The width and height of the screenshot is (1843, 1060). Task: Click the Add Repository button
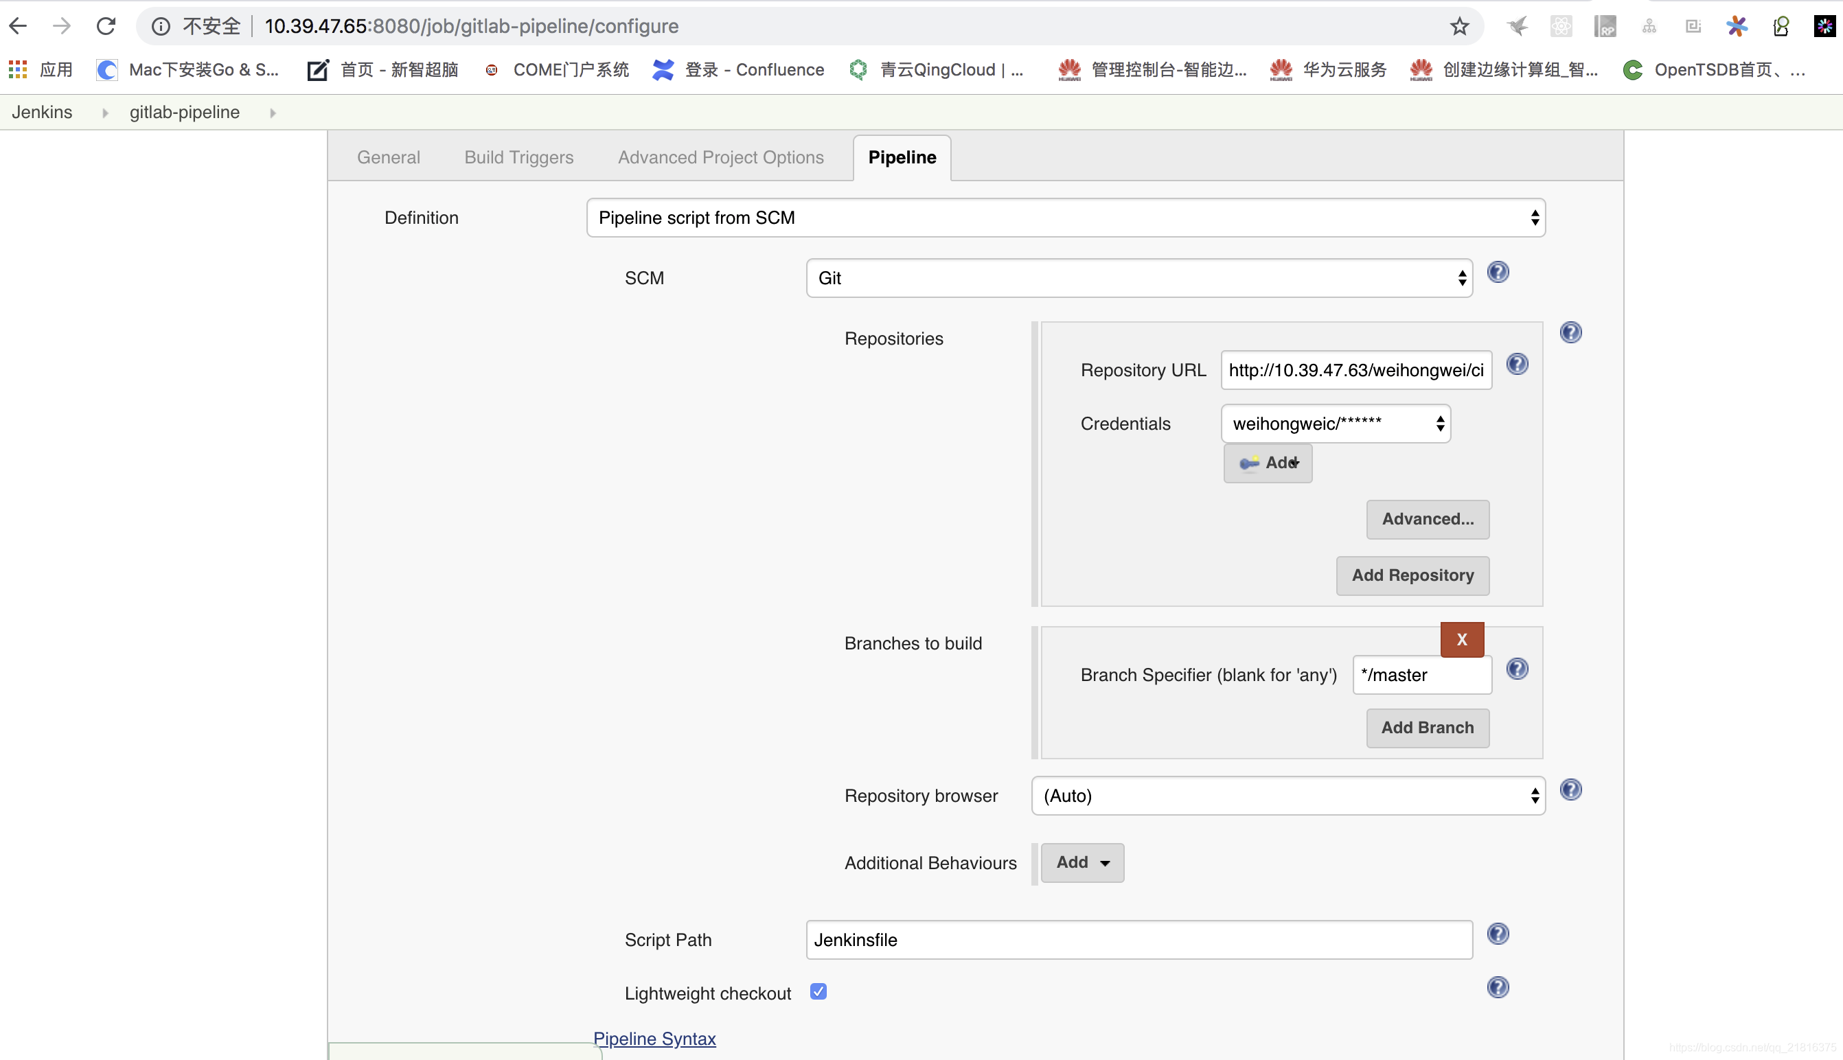pyautogui.click(x=1412, y=574)
